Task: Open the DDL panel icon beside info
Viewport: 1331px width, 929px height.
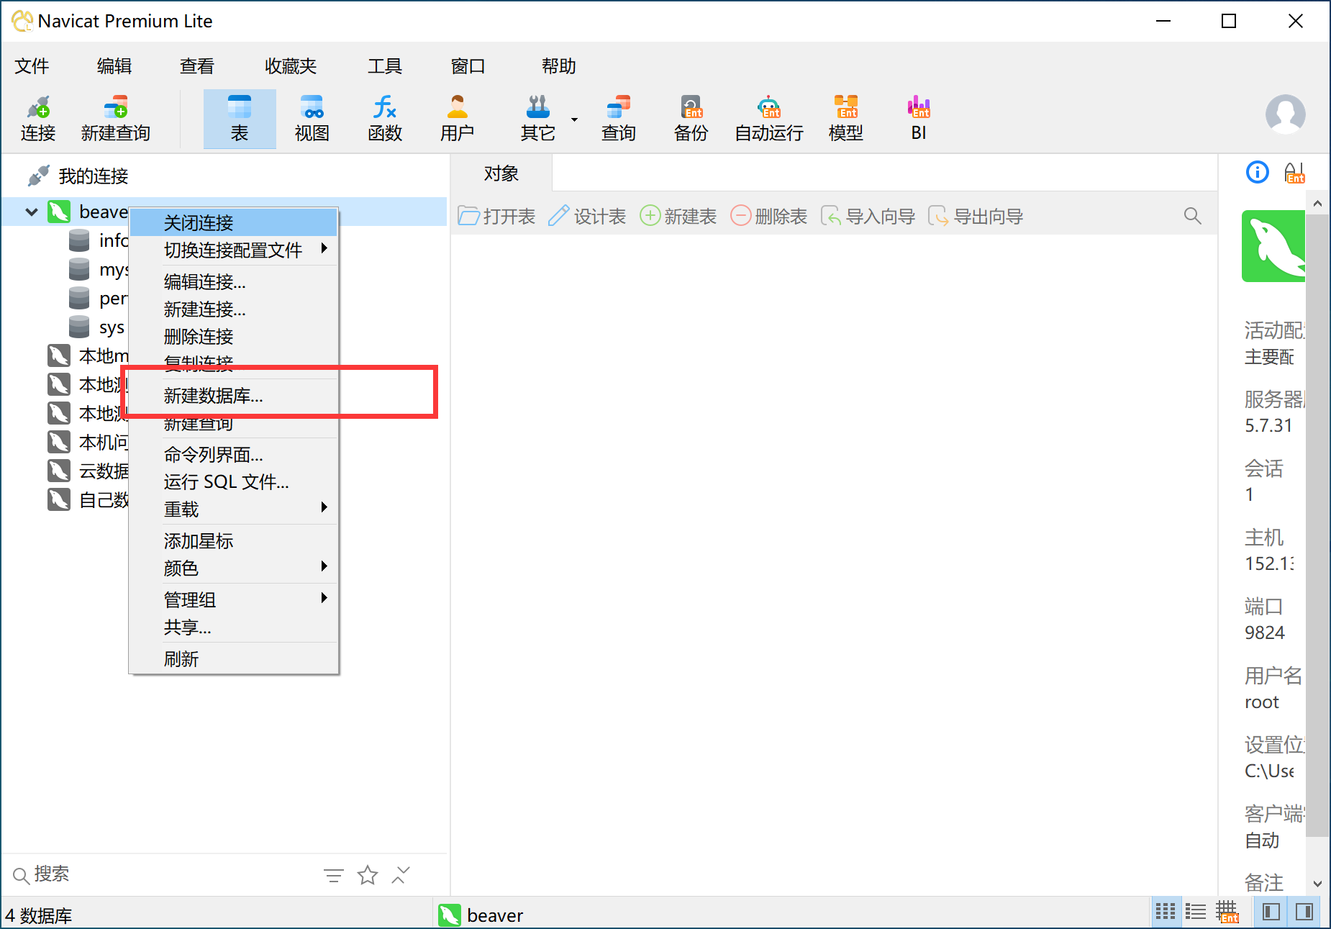Action: tap(1294, 173)
